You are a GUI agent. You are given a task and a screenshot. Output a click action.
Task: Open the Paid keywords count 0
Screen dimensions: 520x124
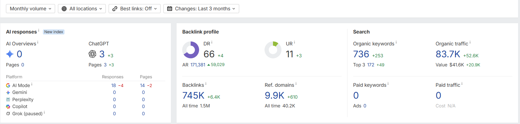(x=356, y=96)
